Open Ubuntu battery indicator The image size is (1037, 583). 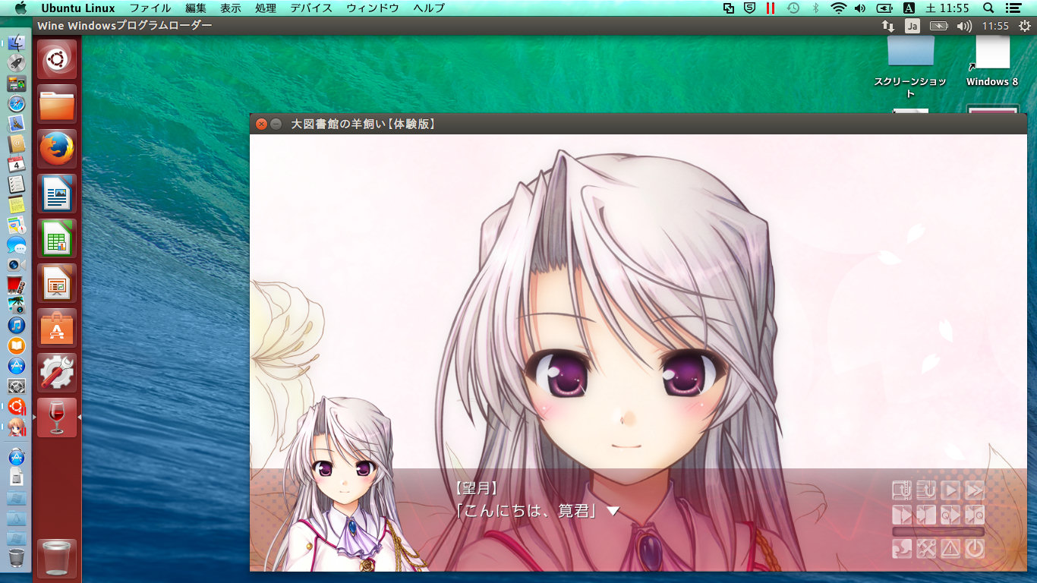click(x=939, y=26)
